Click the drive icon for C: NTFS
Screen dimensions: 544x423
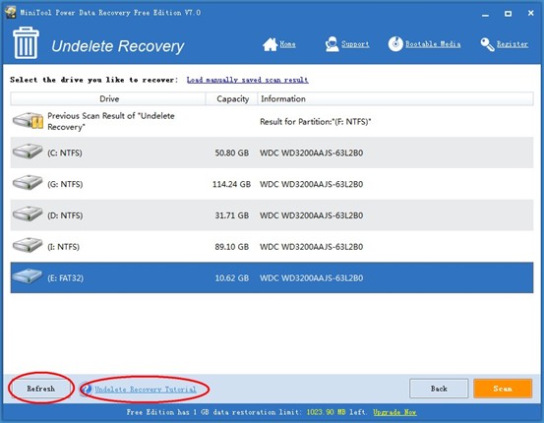(x=28, y=151)
